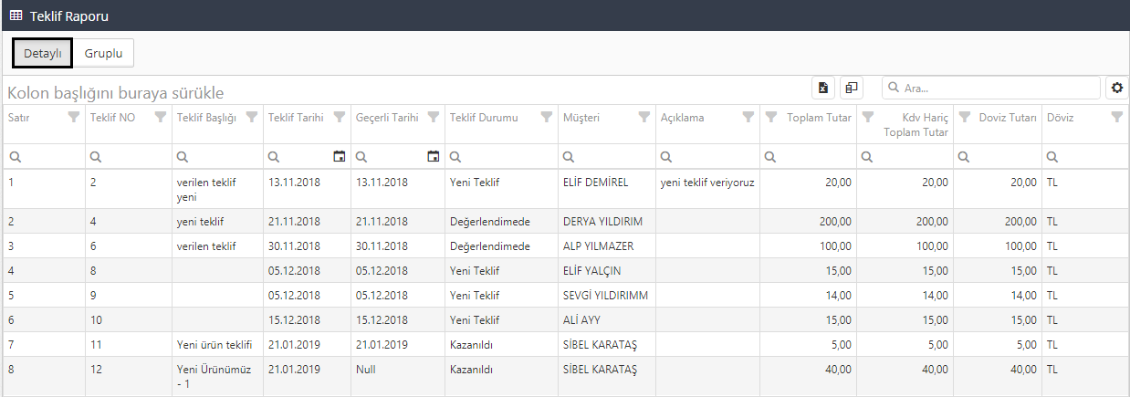The height and width of the screenshot is (397, 1130).
Task: Open the grid settings gear
Action: (x=1117, y=88)
